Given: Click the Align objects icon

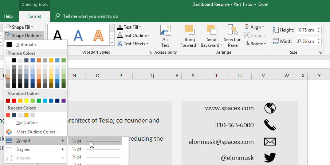Looking at the screenshot, I should 247,27.
